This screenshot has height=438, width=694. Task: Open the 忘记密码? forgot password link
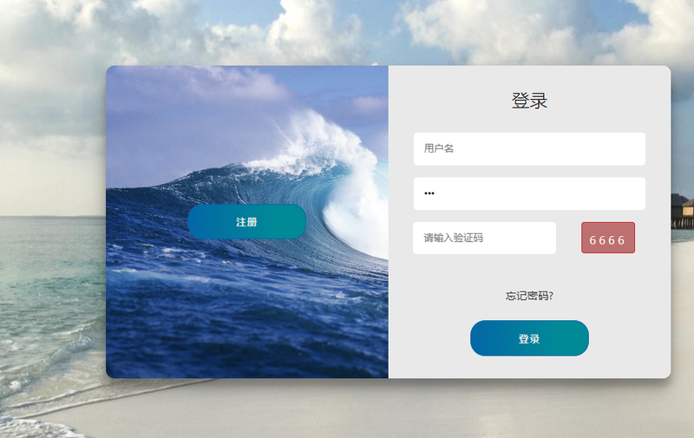point(529,296)
